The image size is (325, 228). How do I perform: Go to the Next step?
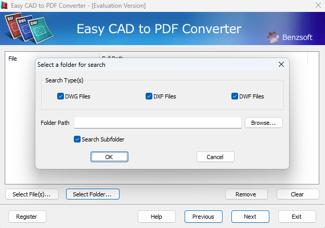pos(250,217)
